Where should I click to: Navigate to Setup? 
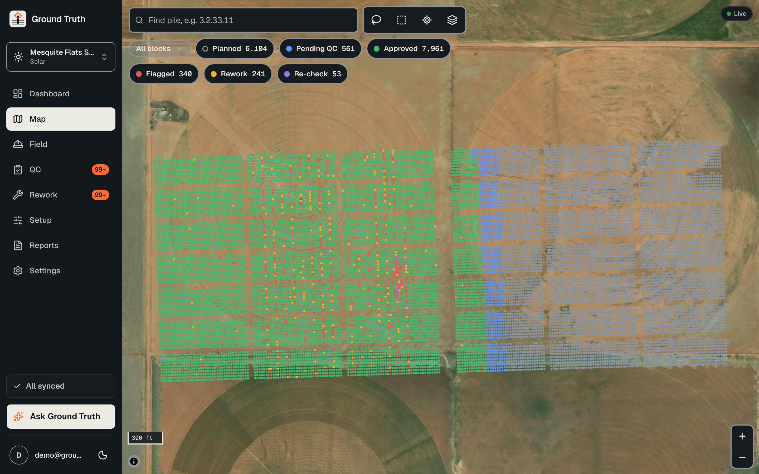coord(61,220)
